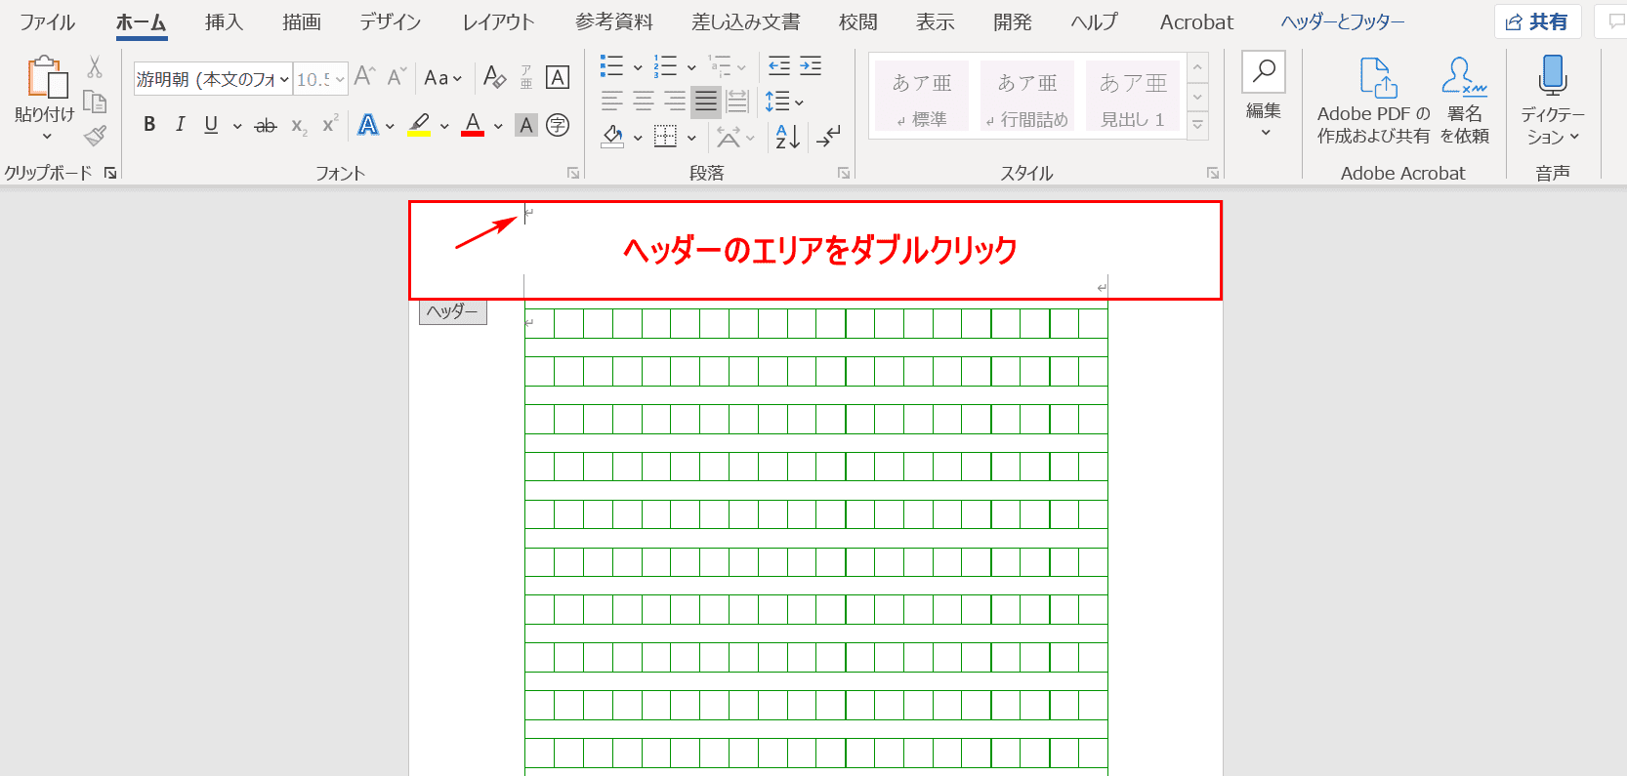The image size is (1627, 776).
Task: Open phonetic guide (ruby) tool
Action: click(526, 77)
